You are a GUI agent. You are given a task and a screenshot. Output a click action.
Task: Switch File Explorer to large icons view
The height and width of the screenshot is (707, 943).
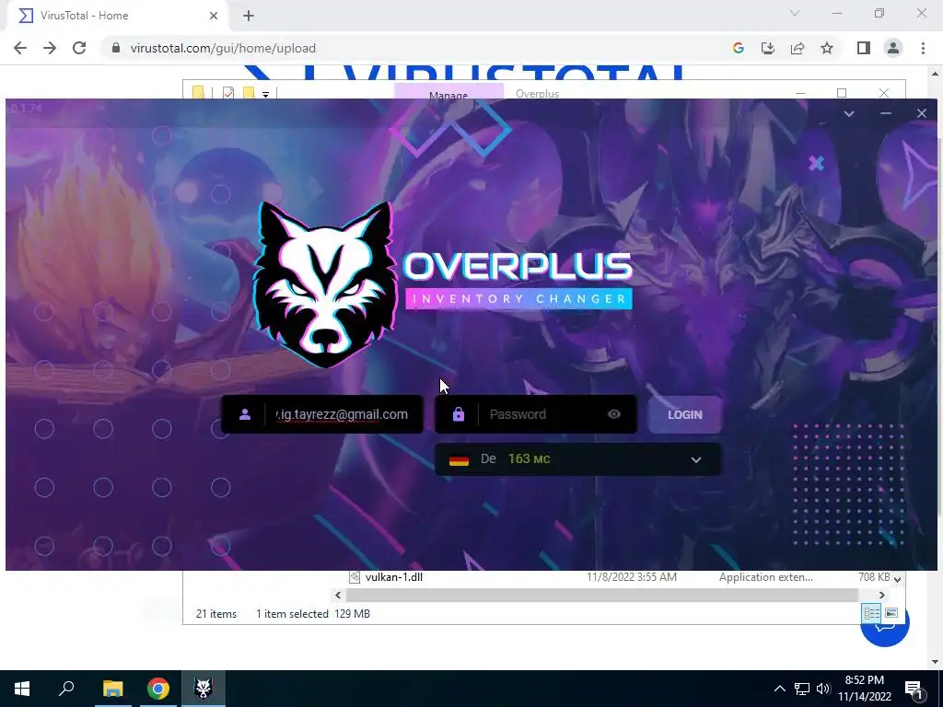coord(891,613)
